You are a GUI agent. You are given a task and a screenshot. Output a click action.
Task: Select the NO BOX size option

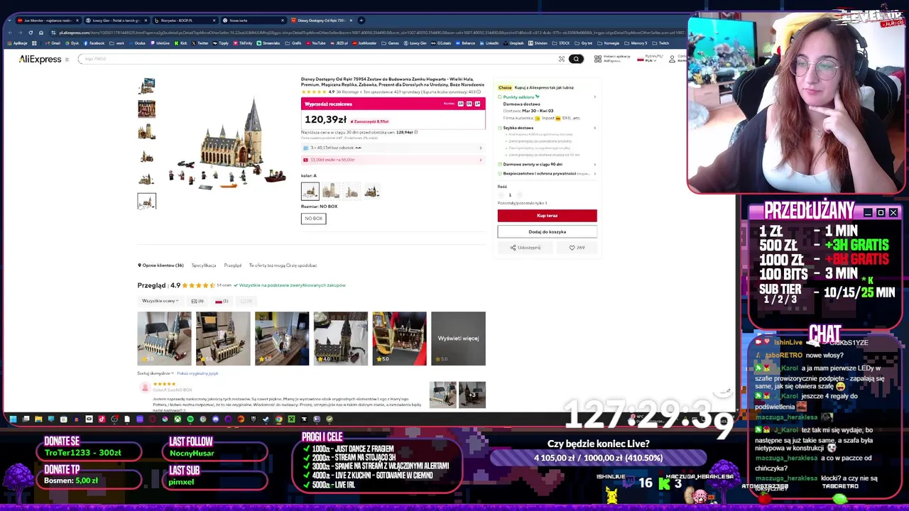click(x=313, y=219)
